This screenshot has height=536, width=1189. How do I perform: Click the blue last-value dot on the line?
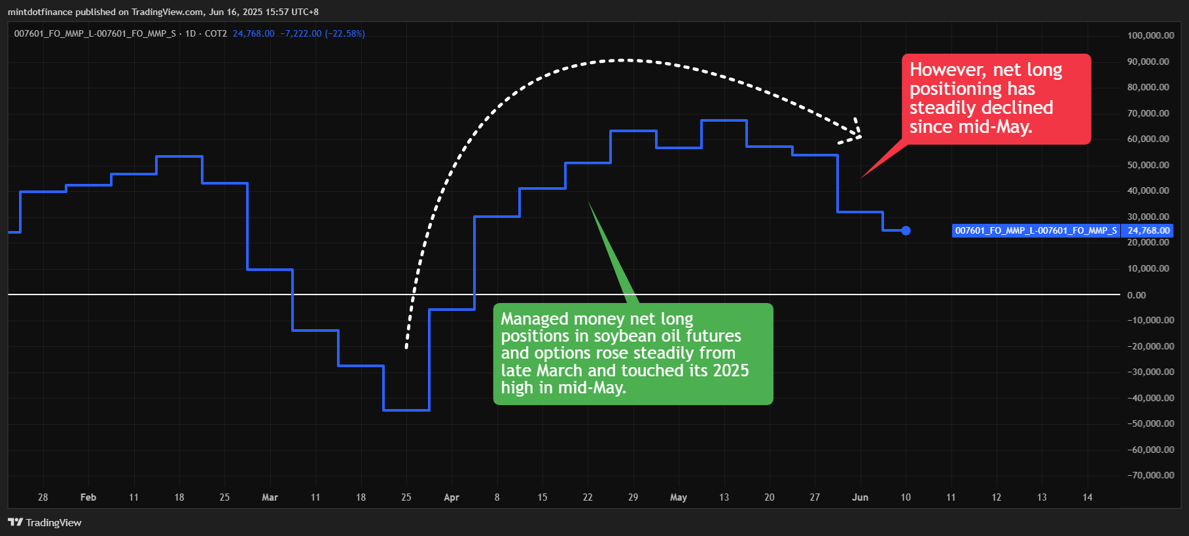906,230
